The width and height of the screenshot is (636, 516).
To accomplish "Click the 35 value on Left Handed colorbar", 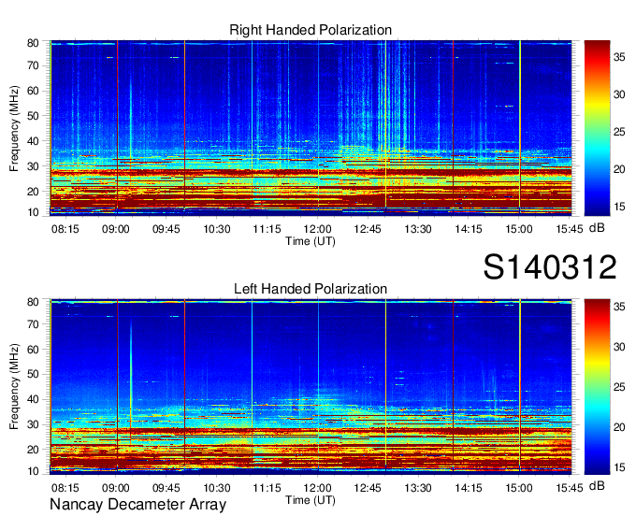I will click(x=619, y=307).
